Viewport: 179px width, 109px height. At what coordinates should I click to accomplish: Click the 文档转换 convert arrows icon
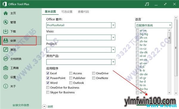coord(6,59)
